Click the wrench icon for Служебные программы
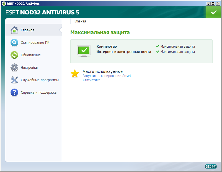The height and width of the screenshot is (172, 222). (14, 80)
